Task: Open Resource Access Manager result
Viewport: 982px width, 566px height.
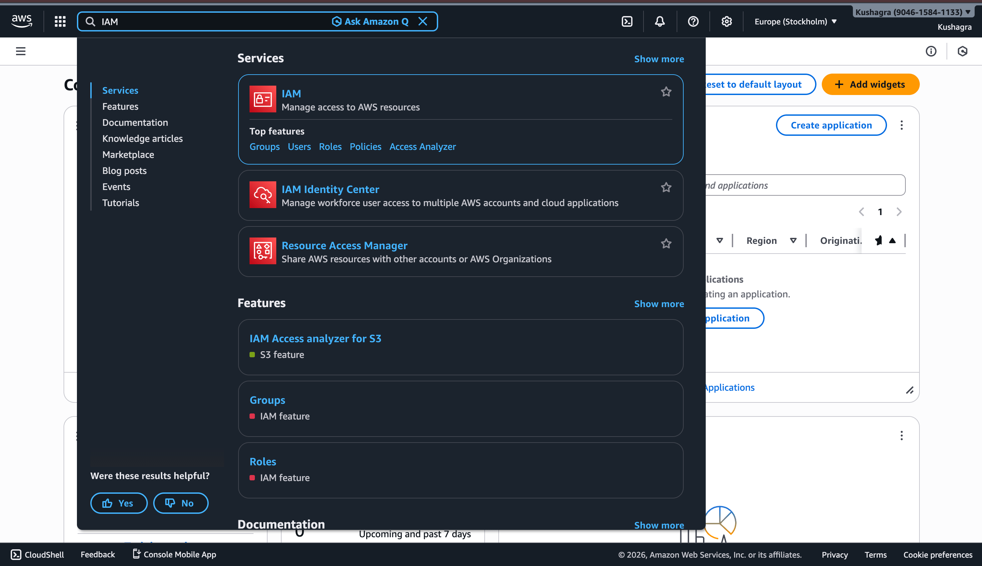Action: [x=344, y=245]
